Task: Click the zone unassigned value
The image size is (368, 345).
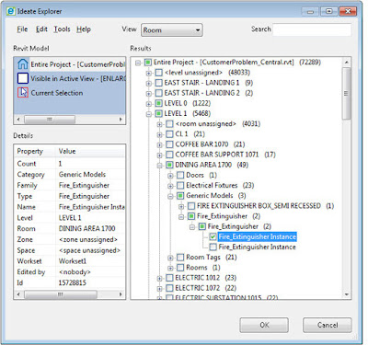Action: [x=88, y=239]
